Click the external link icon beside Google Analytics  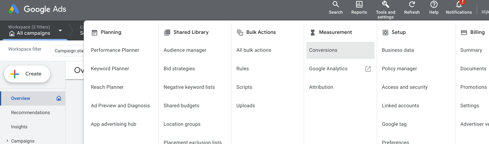368,69
